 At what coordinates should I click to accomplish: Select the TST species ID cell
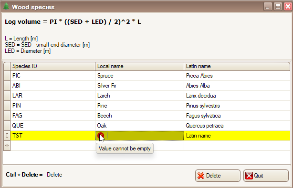click(52, 136)
